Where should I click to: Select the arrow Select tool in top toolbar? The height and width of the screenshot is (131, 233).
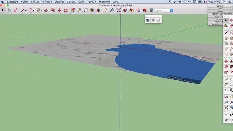(3, 10)
